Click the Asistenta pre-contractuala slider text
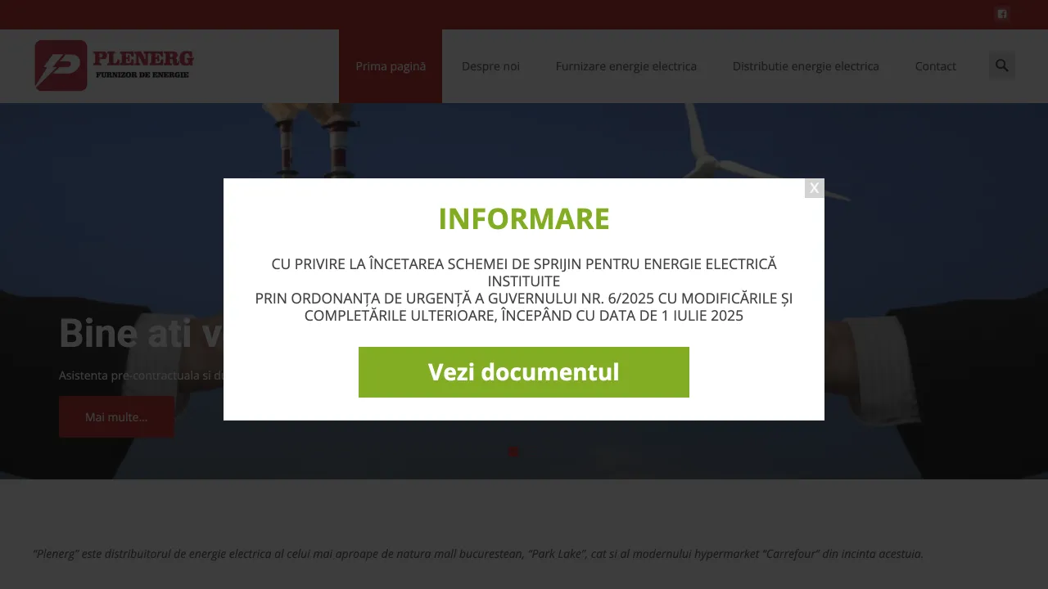This screenshot has height=589, width=1048. pyautogui.click(x=141, y=375)
